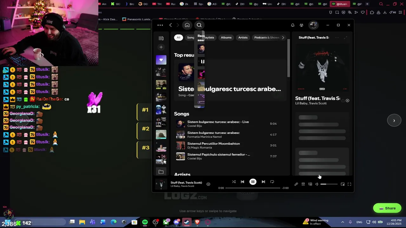Viewport: 406px width, 228px height.
Task: Open the Top result song card
Action: click(x=230, y=80)
